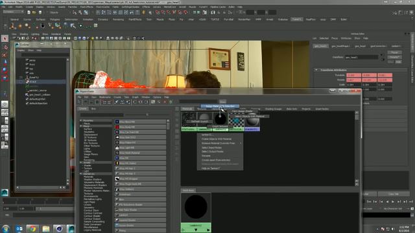Select by component type mode icon
The height and width of the screenshot is (233, 415).
coord(86,12)
